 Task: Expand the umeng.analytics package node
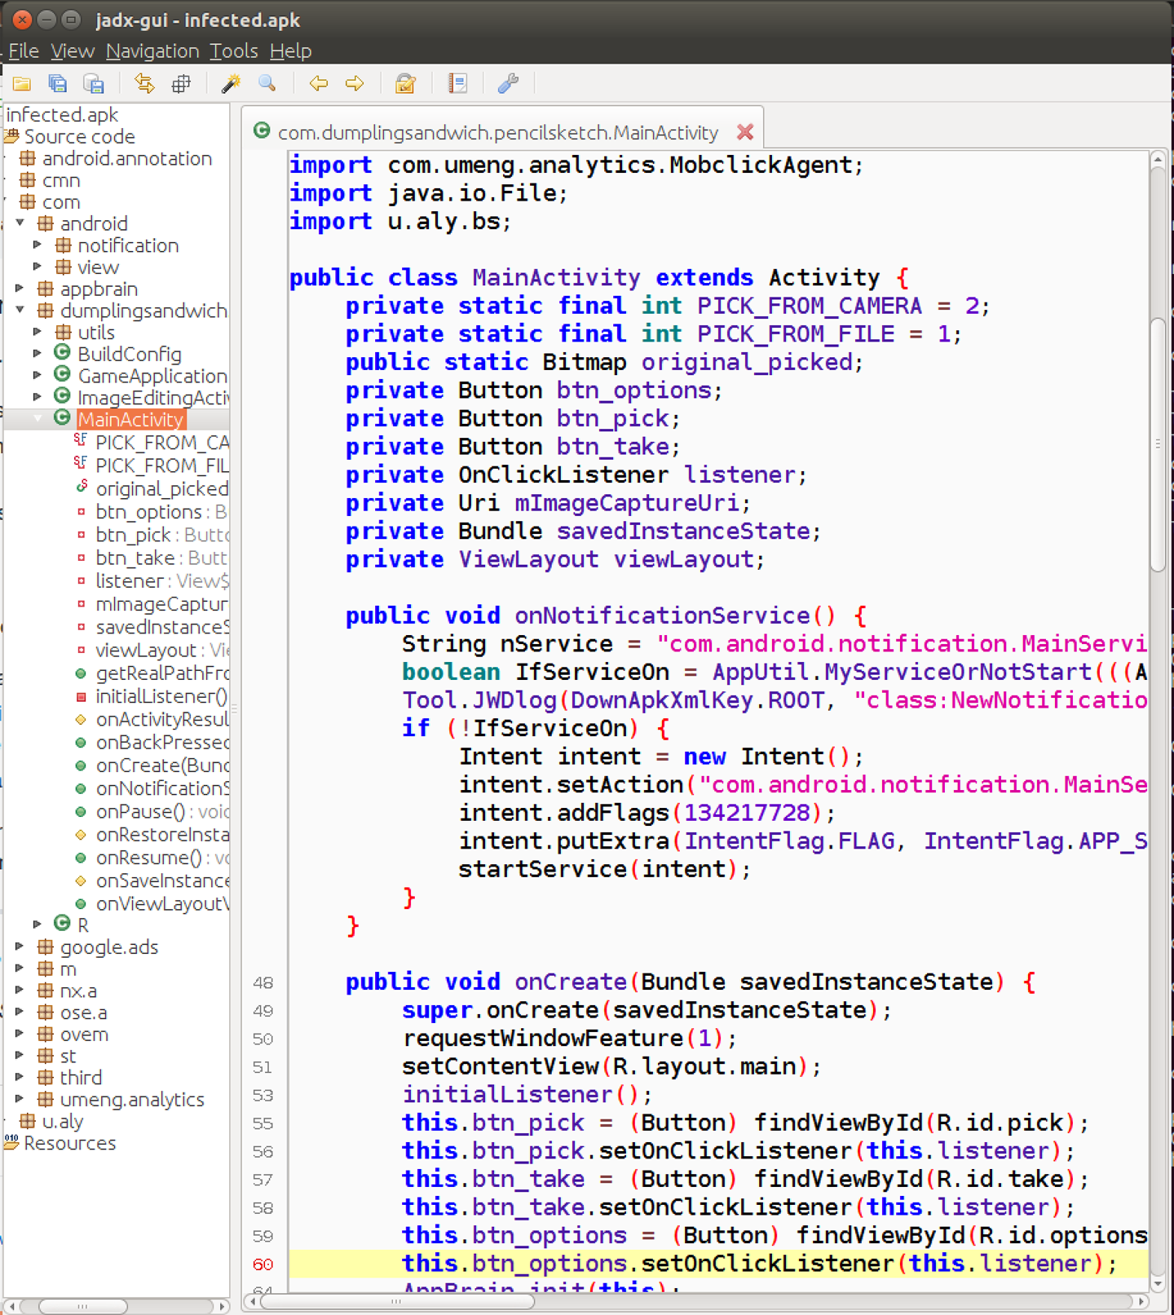(x=20, y=1098)
